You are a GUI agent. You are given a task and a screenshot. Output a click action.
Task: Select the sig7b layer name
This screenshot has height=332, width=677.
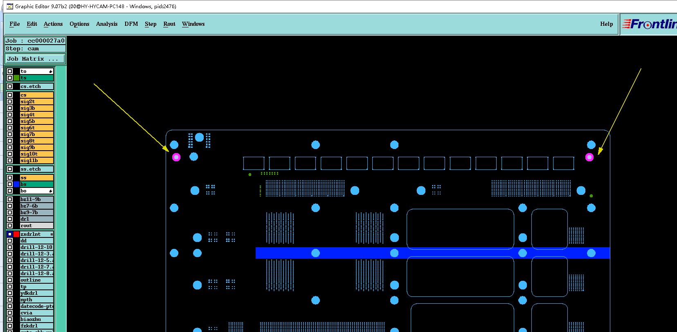tap(37, 134)
